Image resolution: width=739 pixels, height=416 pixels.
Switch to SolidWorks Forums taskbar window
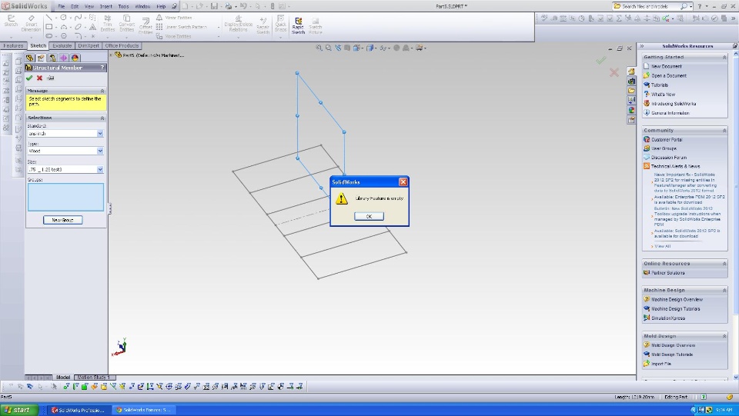coord(144,410)
